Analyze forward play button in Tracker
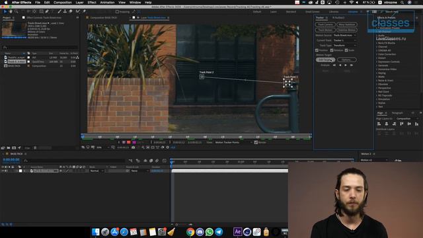The height and width of the screenshot is (238, 423). (346, 65)
